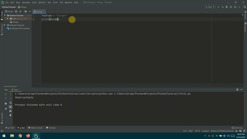Open the Event Log

coord(237,128)
